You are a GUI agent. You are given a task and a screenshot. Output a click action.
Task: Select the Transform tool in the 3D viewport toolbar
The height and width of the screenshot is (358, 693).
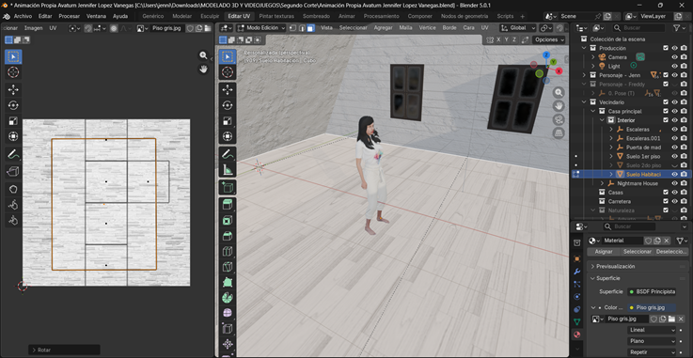click(228, 136)
